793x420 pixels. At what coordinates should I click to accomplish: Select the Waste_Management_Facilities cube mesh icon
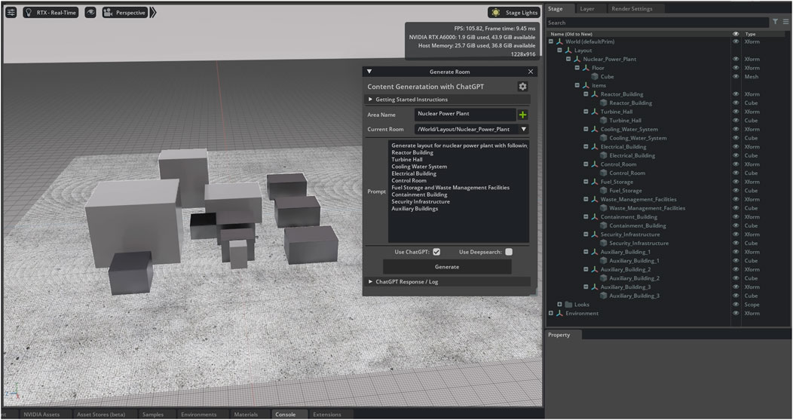[x=603, y=208]
